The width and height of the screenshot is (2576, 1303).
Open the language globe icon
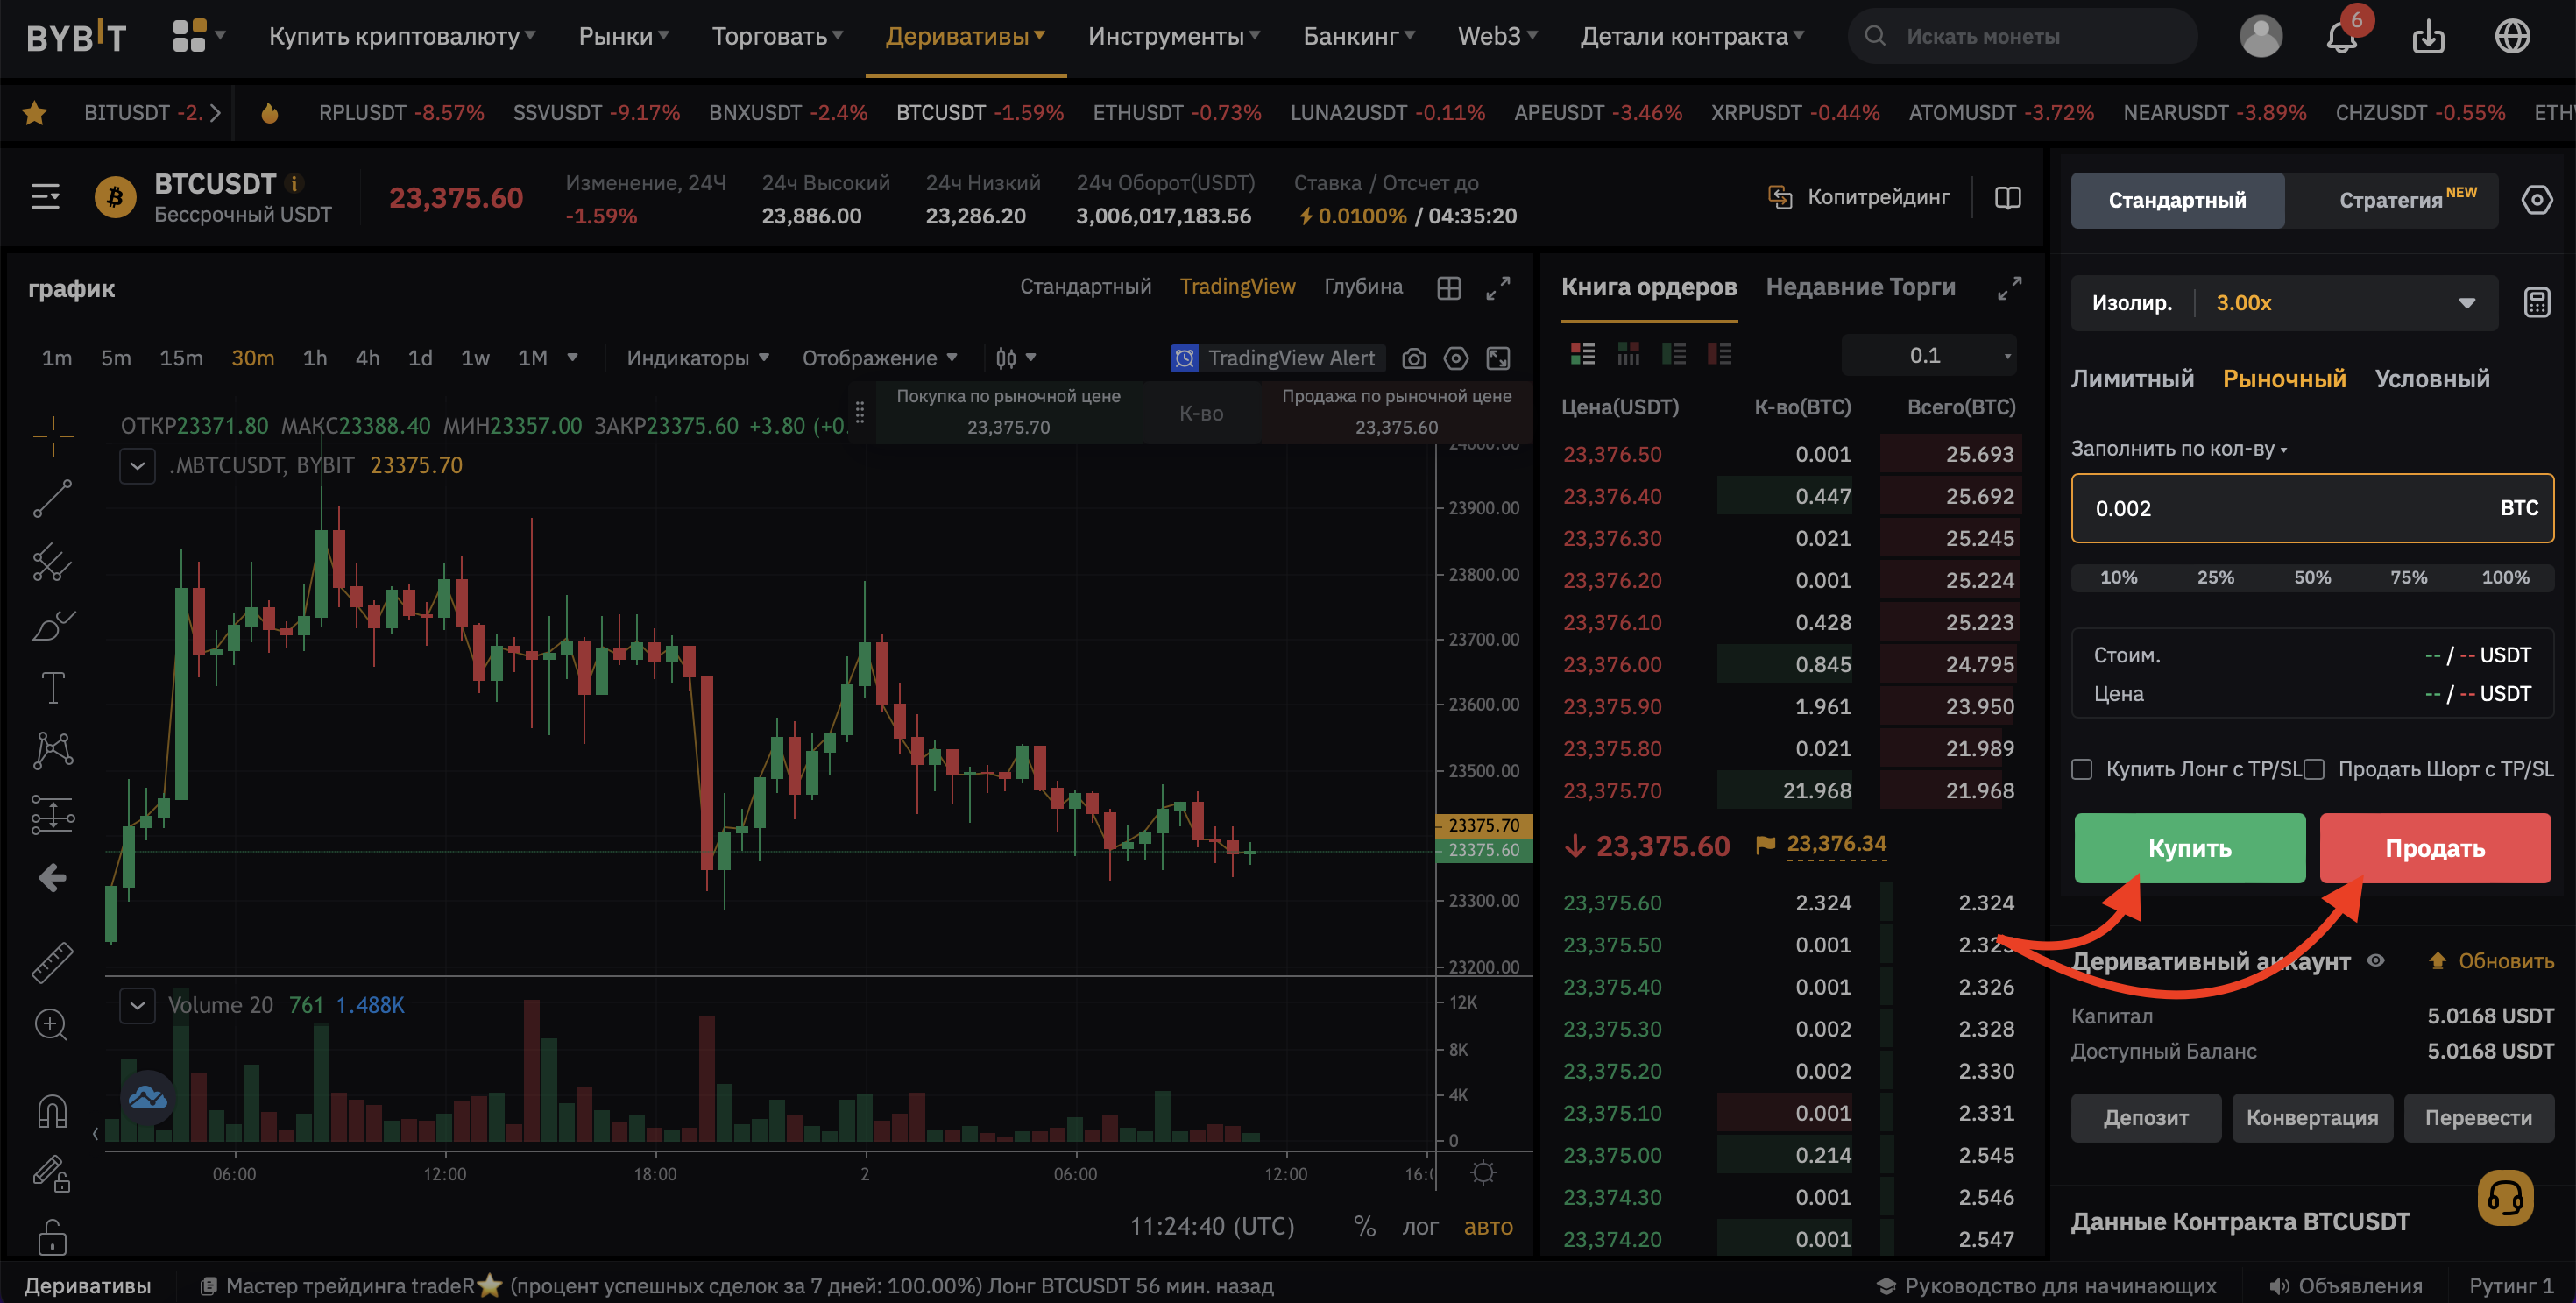(2512, 37)
